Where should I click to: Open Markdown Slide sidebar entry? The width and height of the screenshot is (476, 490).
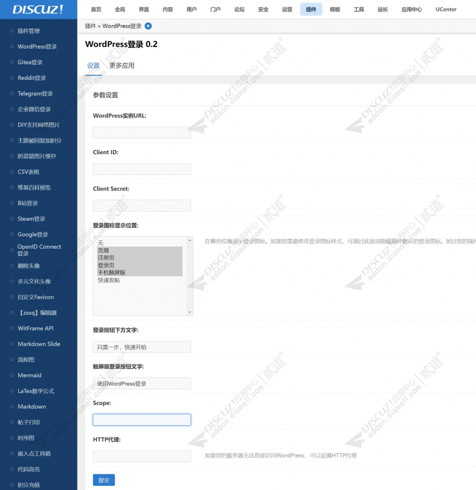(39, 344)
